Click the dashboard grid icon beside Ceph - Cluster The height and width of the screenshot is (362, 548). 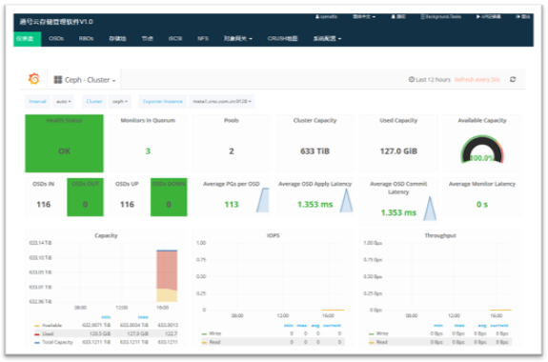point(58,80)
